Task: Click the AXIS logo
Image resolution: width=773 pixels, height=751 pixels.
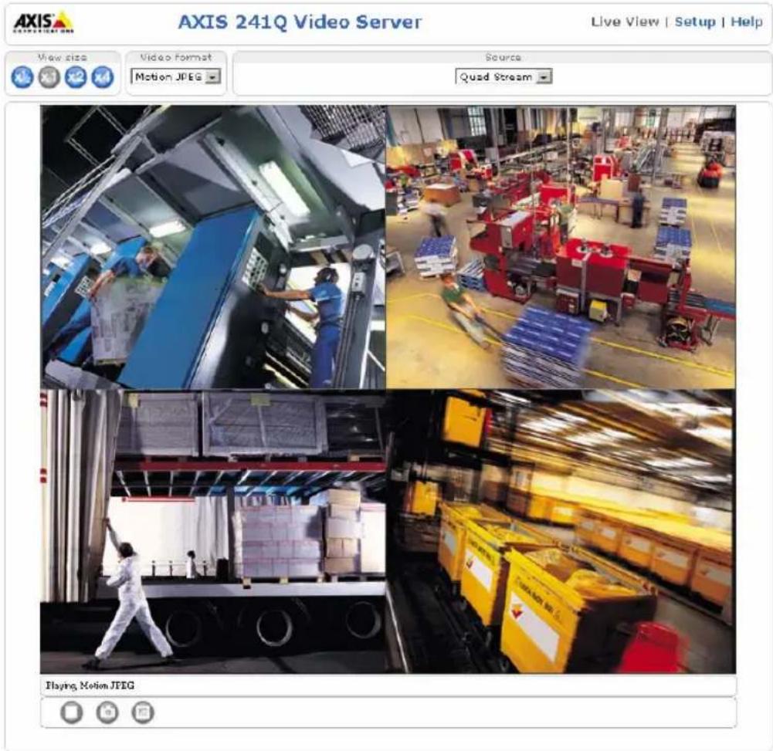Action: tap(43, 22)
